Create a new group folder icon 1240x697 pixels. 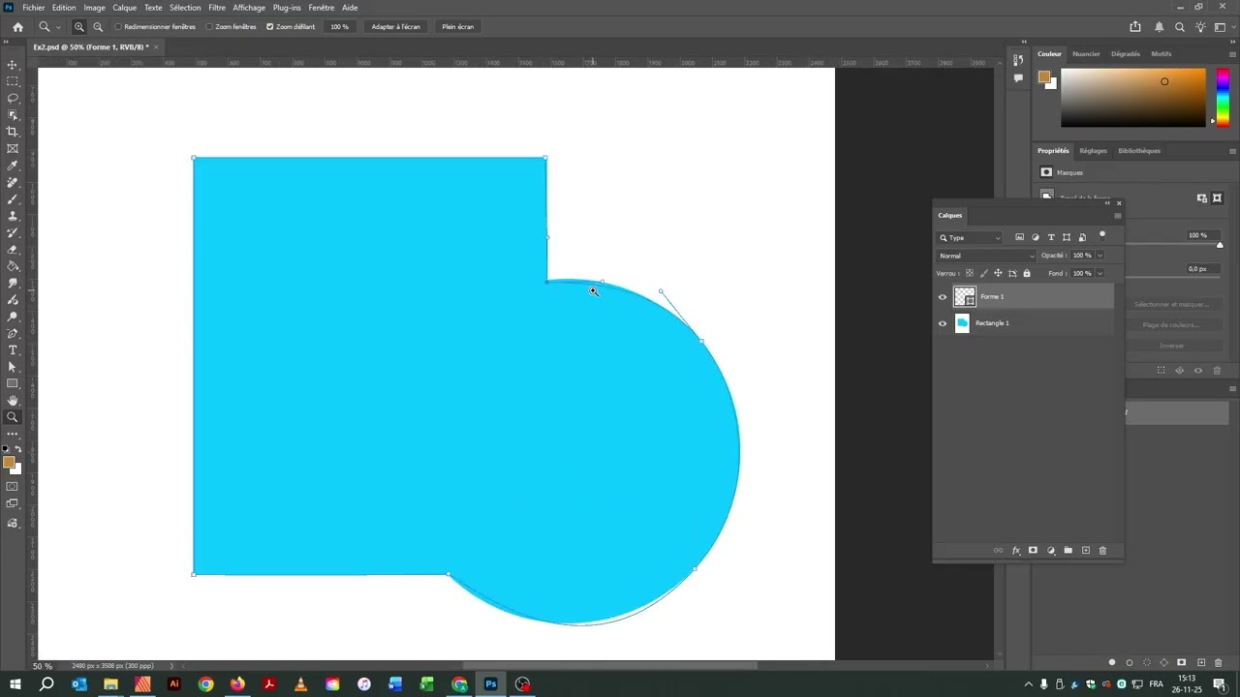(x=1069, y=550)
